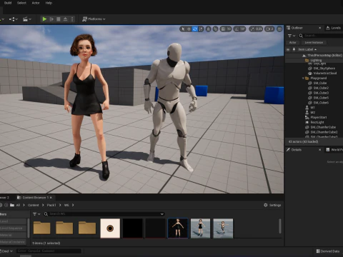Switch to the Content Browser 1 tab
The width and height of the screenshot is (343, 257).
tap(35, 198)
